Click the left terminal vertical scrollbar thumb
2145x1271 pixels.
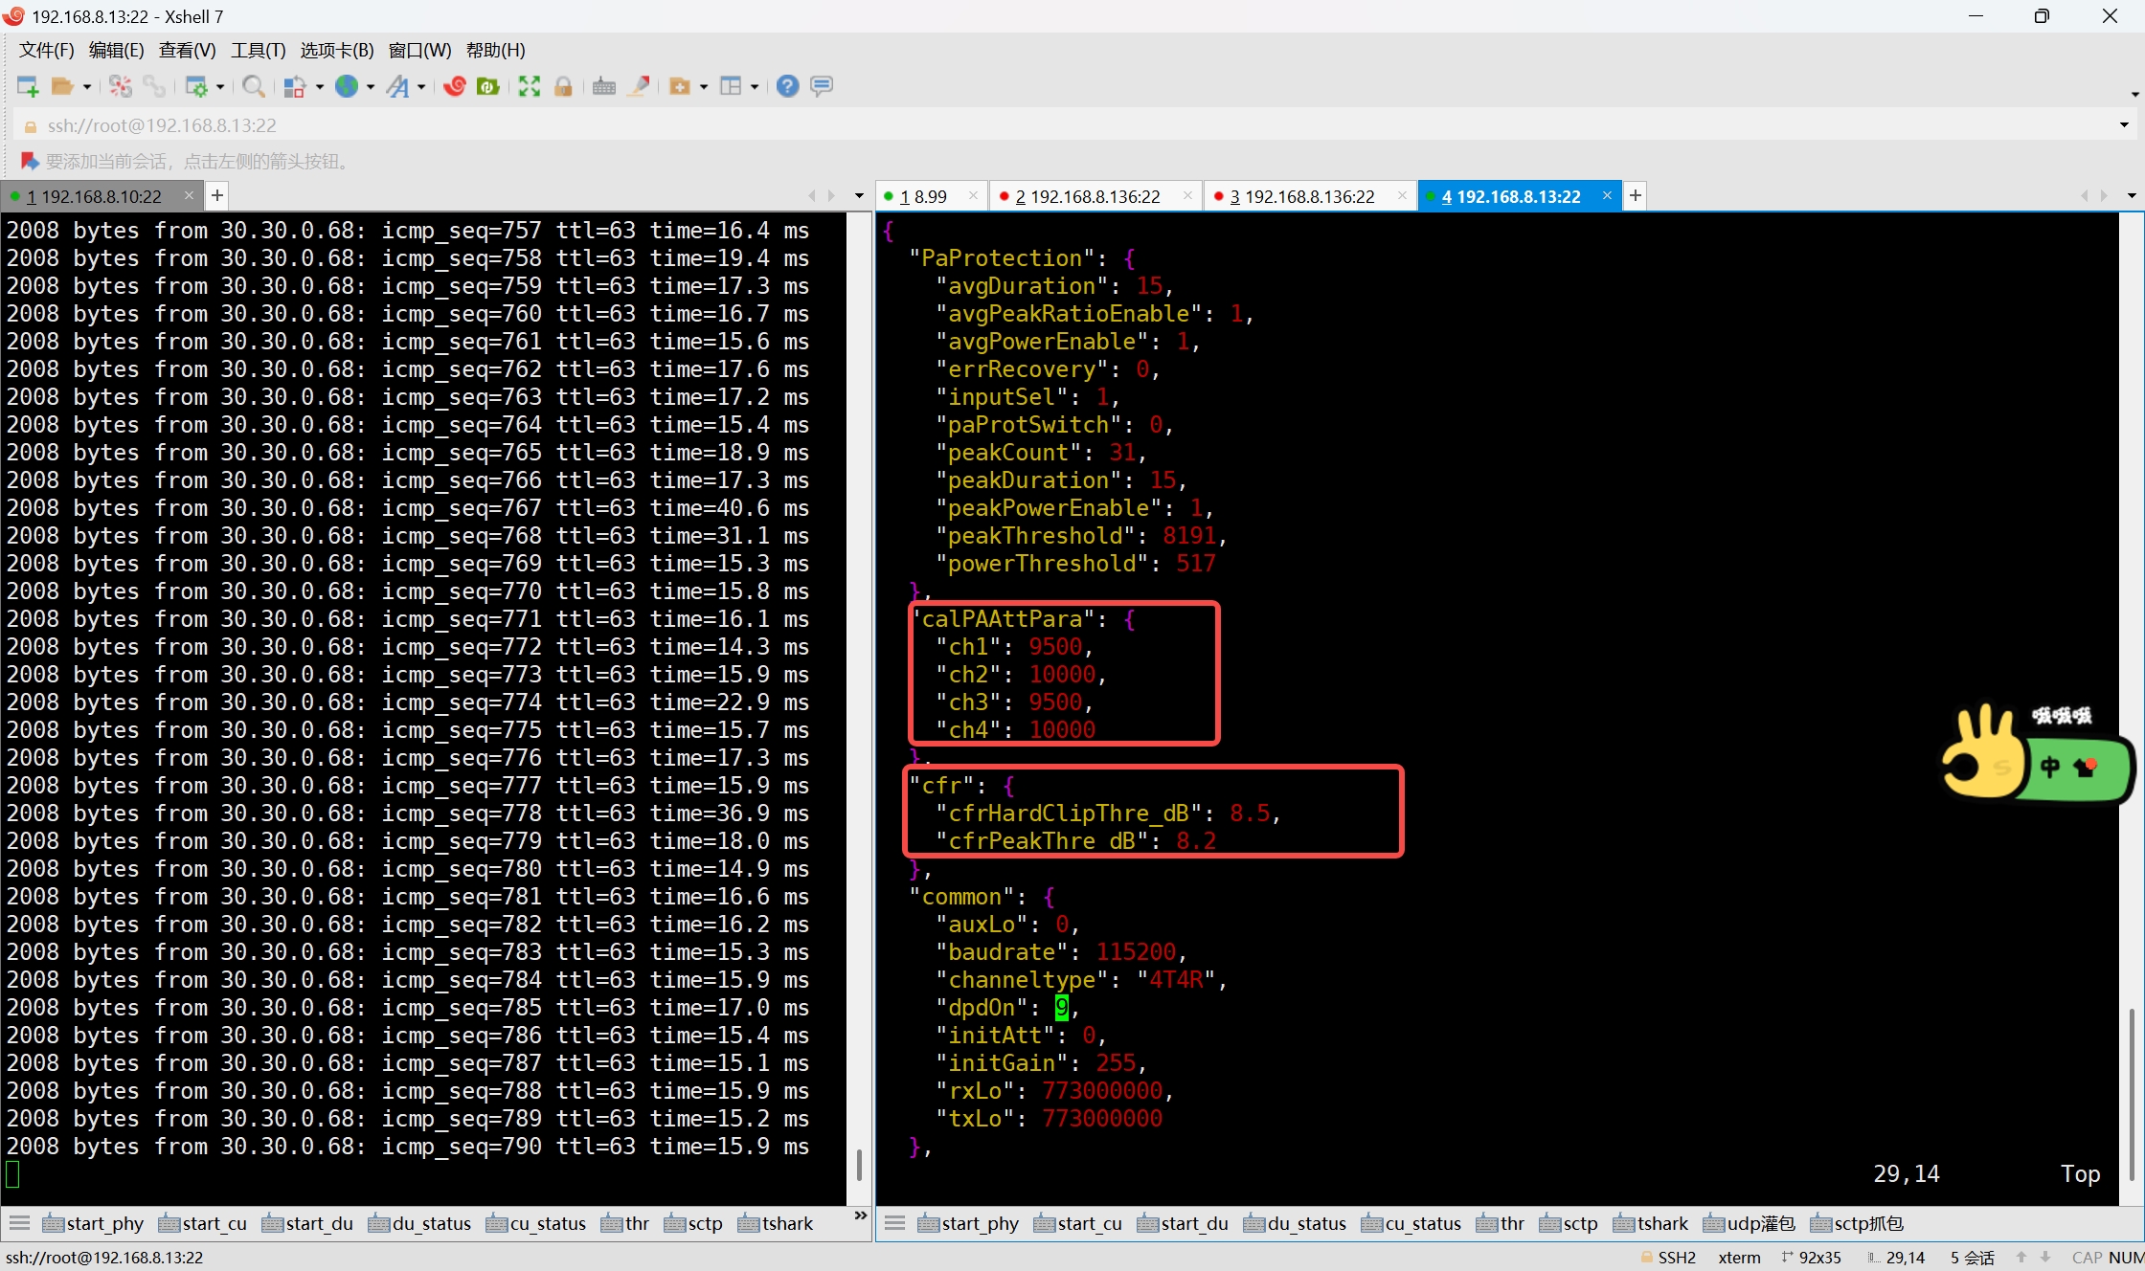coord(859,1164)
